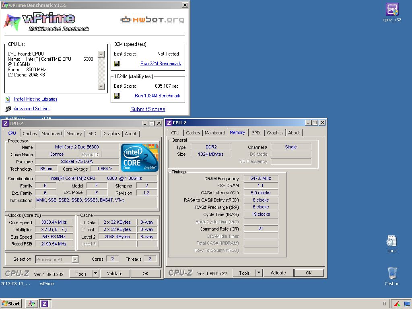Open the Processor #1 selection dropdown

pos(75,260)
